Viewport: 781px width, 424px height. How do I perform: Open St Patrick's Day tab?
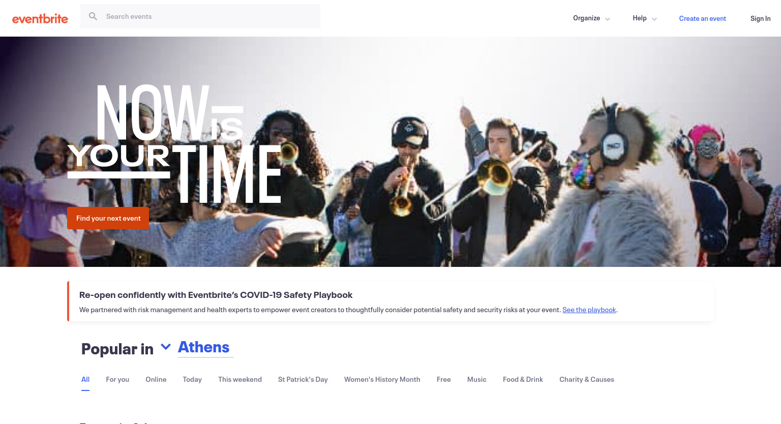303,379
